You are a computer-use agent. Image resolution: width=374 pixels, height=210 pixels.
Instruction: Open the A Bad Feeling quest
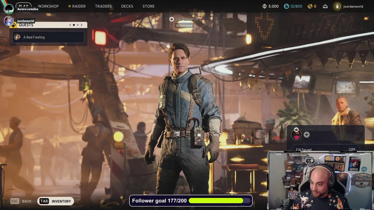(x=48, y=37)
